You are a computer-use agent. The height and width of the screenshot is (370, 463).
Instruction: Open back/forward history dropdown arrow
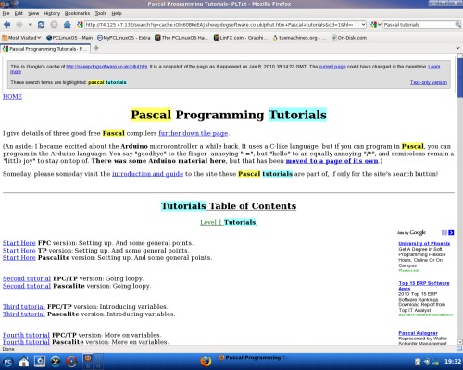click(30, 25)
